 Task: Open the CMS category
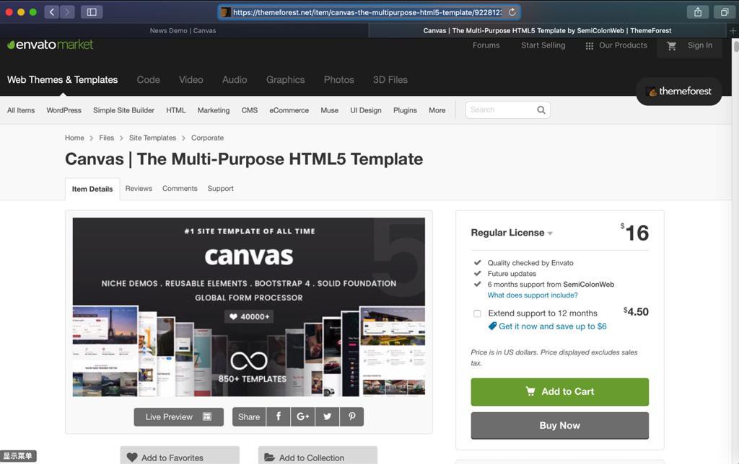pos(249,110)
